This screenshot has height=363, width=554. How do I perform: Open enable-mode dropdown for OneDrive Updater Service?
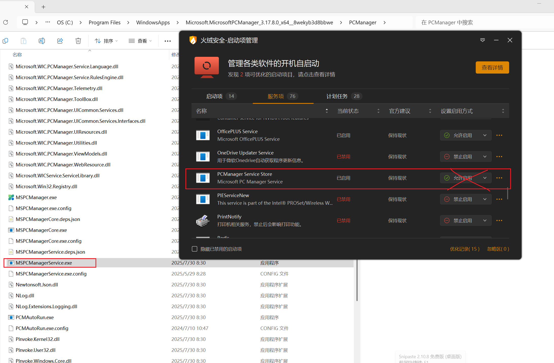[x=466, y=157]
